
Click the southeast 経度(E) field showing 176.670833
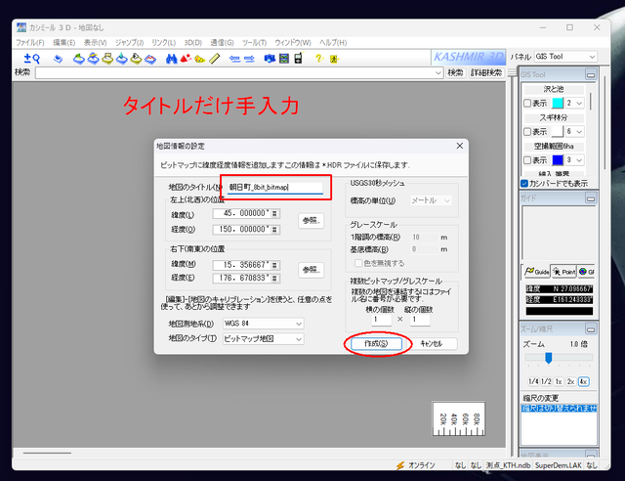coord(246,278)
